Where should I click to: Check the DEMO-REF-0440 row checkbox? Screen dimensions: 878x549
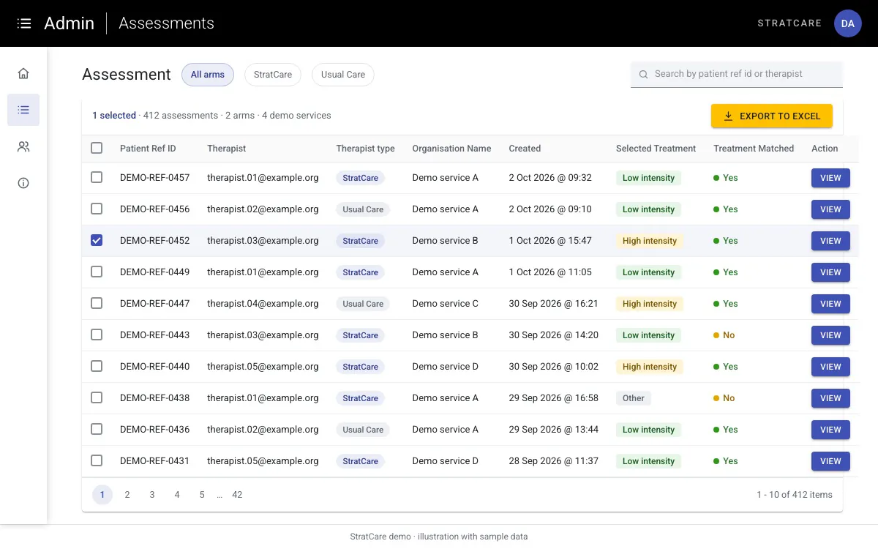97,366
